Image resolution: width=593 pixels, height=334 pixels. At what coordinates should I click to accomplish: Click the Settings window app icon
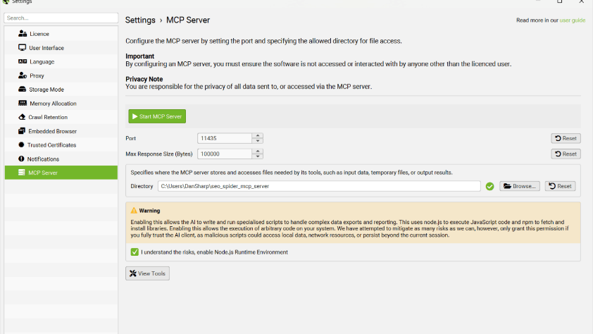[x=6, y=1]
